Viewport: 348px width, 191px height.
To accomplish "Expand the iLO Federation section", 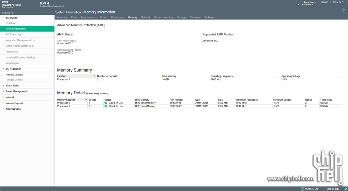I will coord(3,69).
